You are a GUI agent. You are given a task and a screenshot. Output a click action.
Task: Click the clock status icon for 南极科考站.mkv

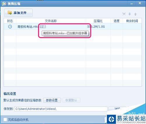coord(10,27)
